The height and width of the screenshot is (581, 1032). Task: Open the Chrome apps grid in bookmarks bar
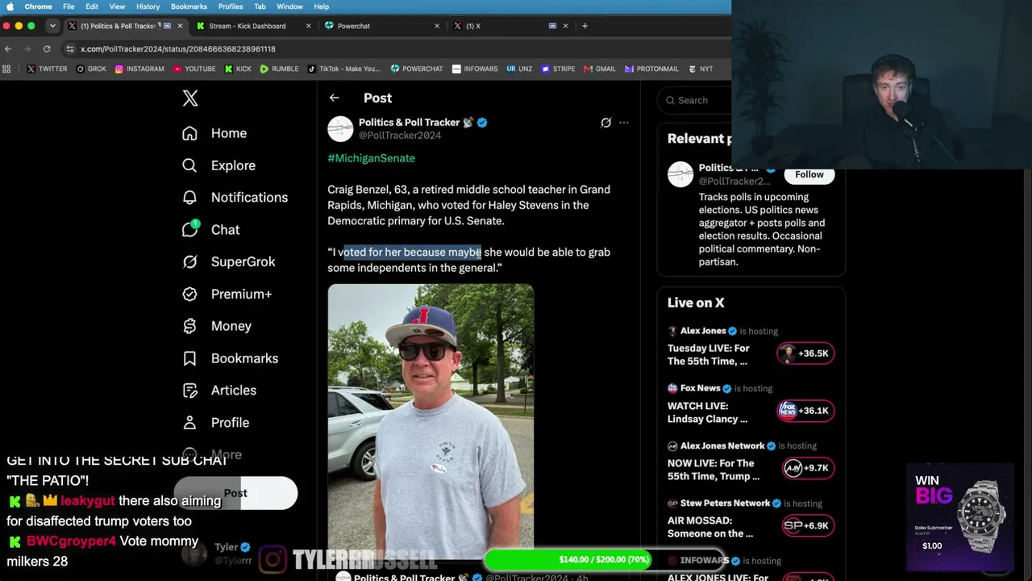[x=7, y=69]
